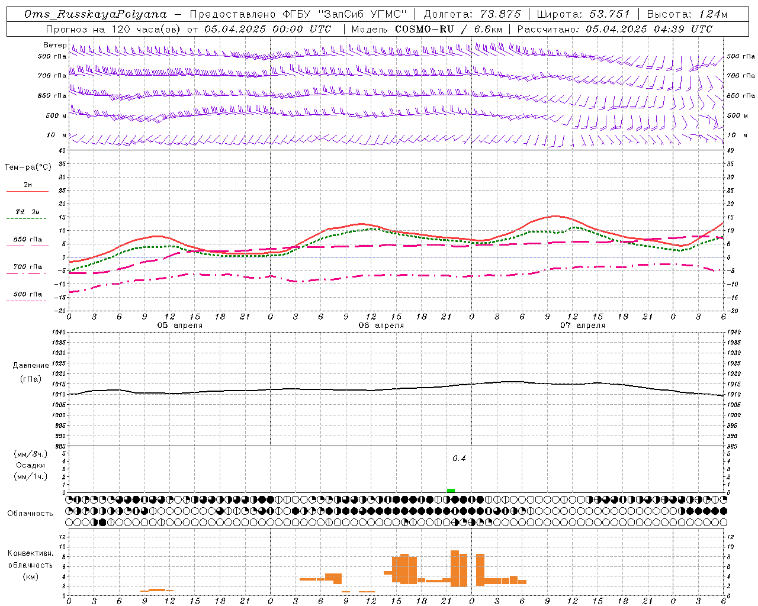
Task: Click the Осадки precipitation label
Action: pyautogui.click(x=30, y=465)
